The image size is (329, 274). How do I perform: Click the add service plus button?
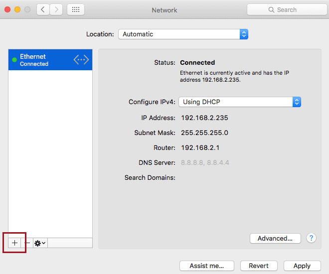15,243
